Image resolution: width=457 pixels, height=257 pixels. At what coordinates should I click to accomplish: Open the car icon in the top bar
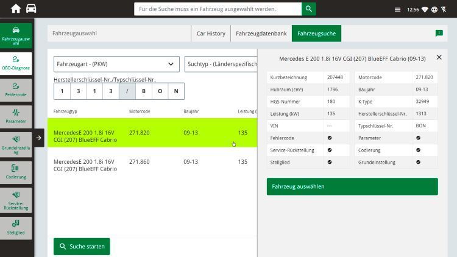pyautogui.click(x=31, y=9)
